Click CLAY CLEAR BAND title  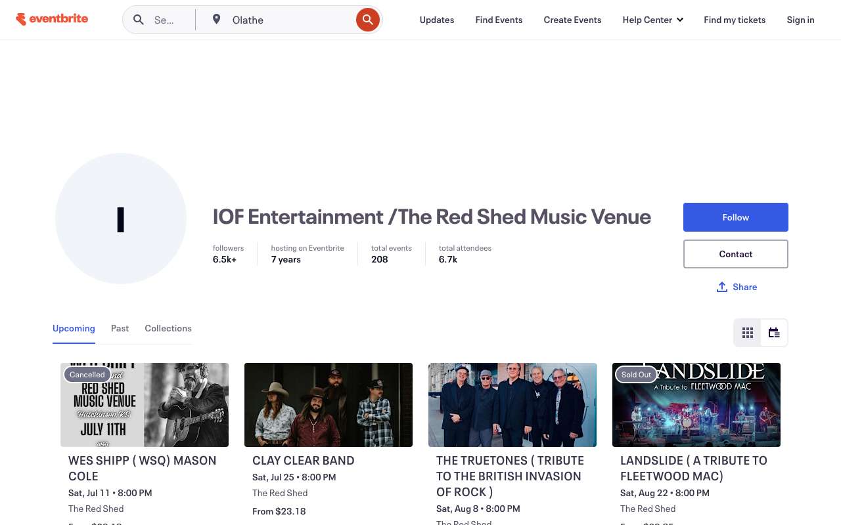point(304,461)
